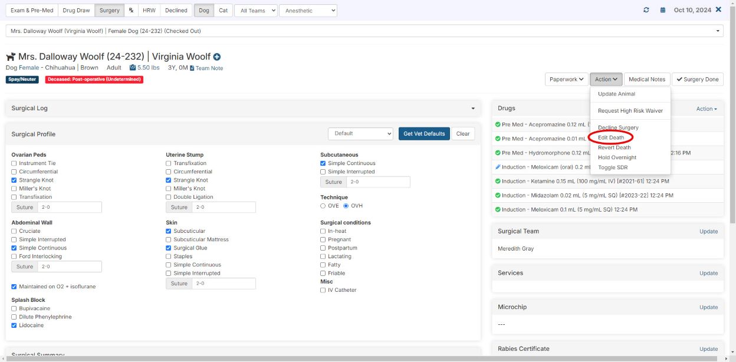736x362 pixels.
Task: Switch to the Drug Draw tab
Action: point(76,10)
